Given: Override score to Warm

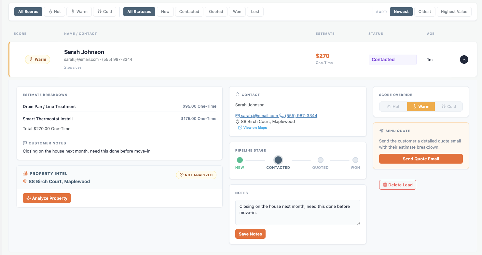Looking at the screenshot, I should coord(421,107).
